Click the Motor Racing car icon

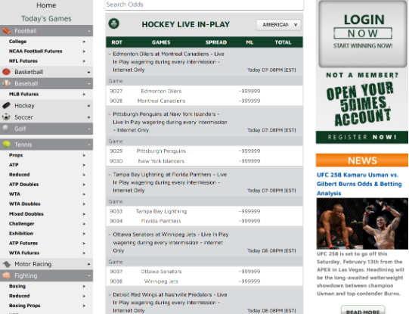click(x=6, y=264)
